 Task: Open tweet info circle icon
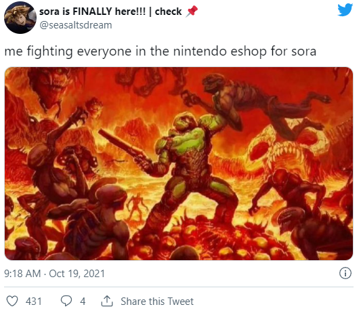345,274
